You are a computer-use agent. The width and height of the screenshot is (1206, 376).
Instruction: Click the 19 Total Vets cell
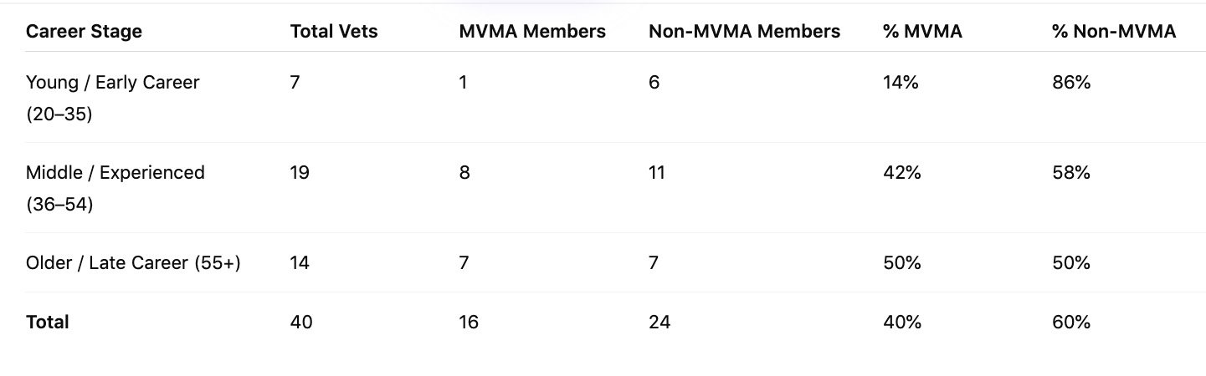(300, 173)
